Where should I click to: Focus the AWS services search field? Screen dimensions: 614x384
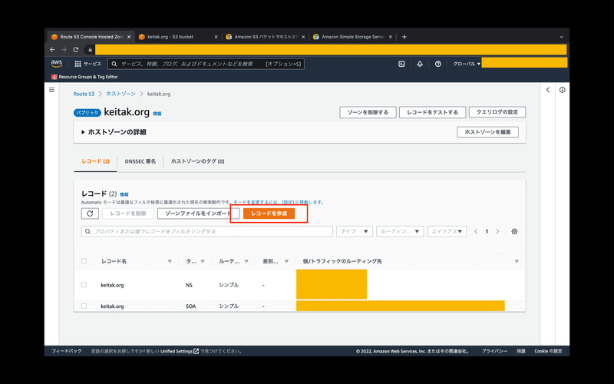(x=206, y=64)
